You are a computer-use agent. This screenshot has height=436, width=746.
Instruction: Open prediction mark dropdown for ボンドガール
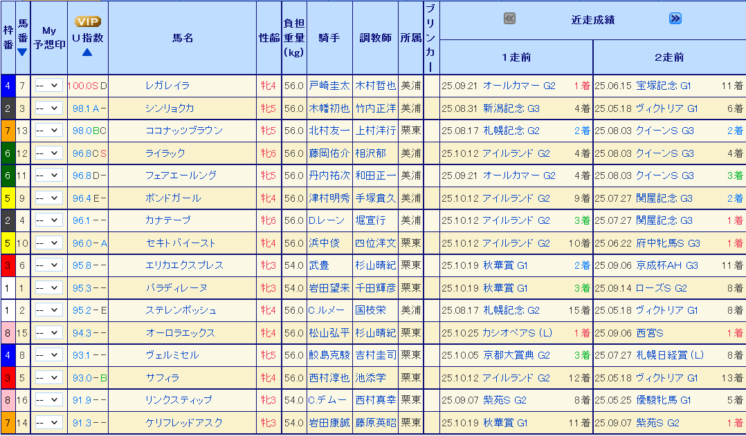pos(48,198)
